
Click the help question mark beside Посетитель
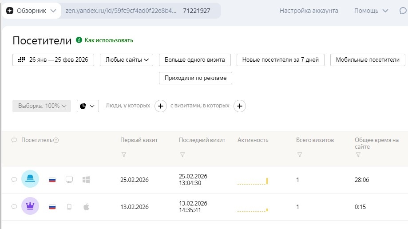click(56, 140)
